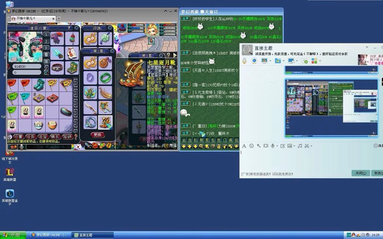
Task: Select the teal boots in the inventory grid
Action: [39, 84]
